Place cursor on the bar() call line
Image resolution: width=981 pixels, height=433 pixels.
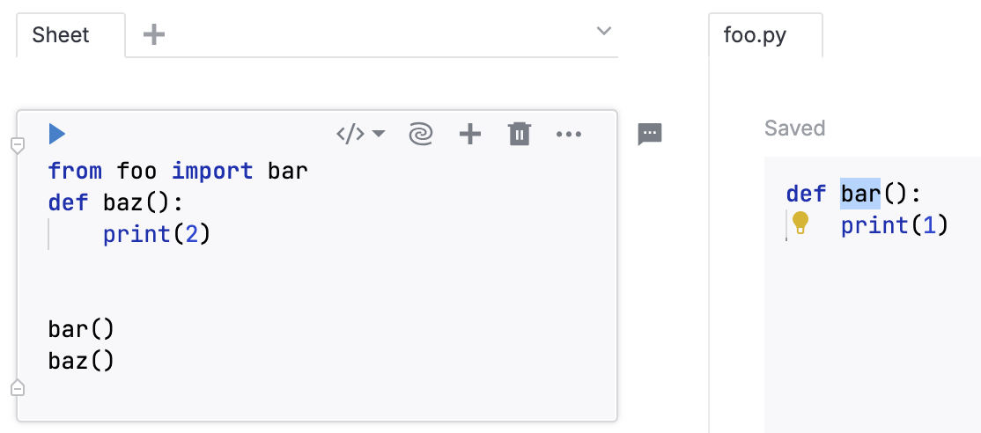tap(81, 329)
